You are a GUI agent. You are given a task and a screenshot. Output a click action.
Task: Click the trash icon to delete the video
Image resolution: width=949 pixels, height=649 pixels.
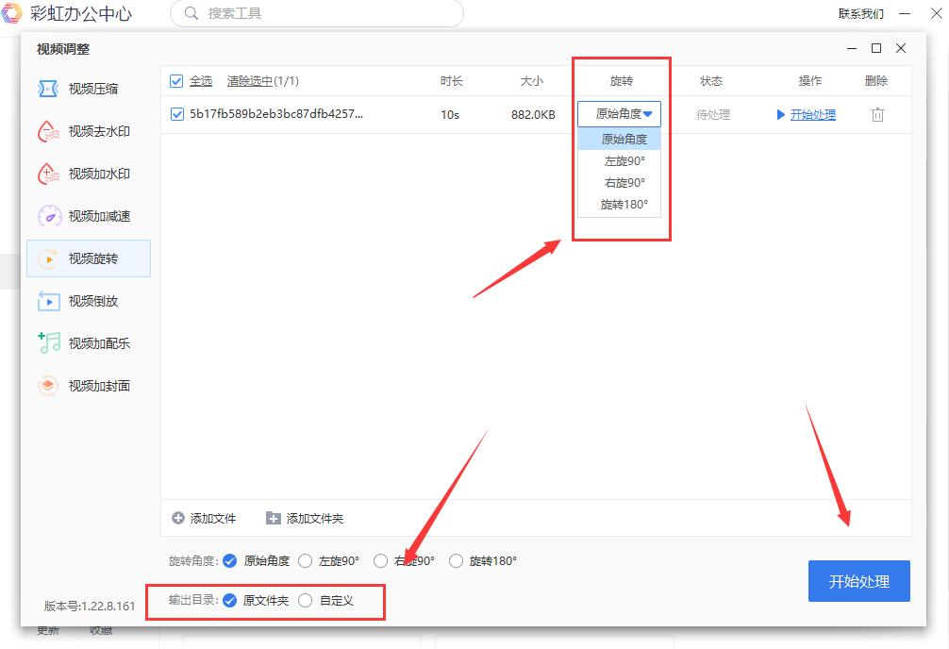pos(877,114)
